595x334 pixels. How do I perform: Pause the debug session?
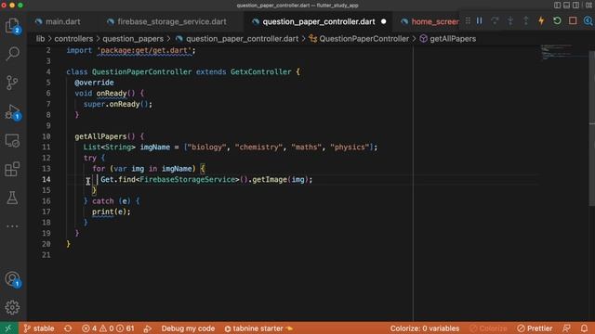(x=480, y=20)
